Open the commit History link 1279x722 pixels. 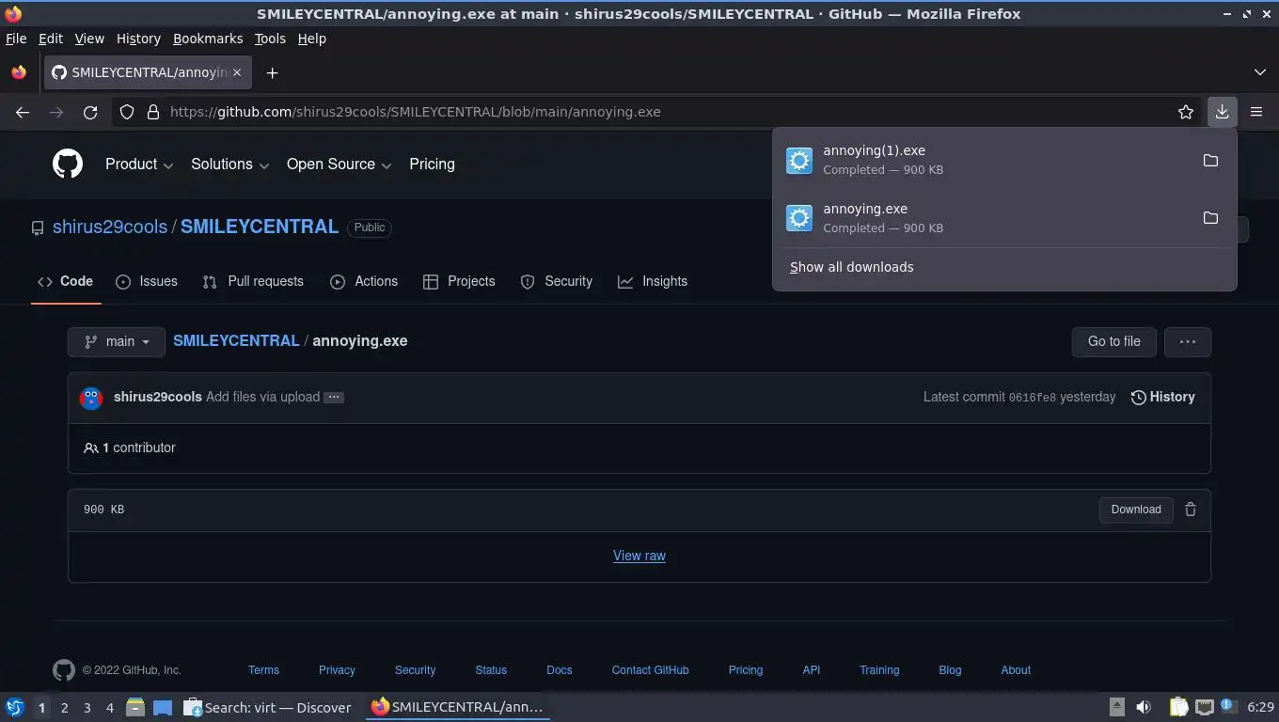pos(1162,397)
